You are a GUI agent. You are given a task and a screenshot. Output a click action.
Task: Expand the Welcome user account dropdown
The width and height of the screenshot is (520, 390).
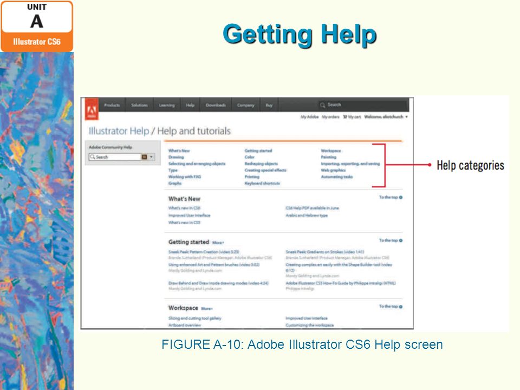pos(386,117)
